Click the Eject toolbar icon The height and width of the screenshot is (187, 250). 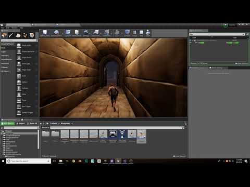click(x=148, y=33)
